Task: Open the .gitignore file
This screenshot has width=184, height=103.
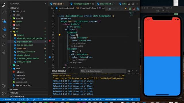Action: point(20,72)
